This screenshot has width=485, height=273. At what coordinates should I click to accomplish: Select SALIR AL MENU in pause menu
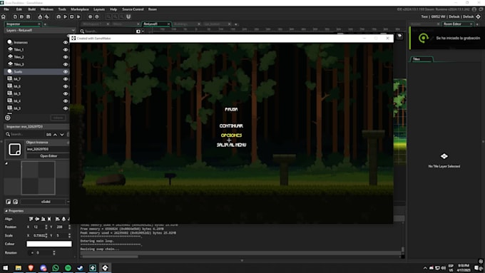pos(231,145)
